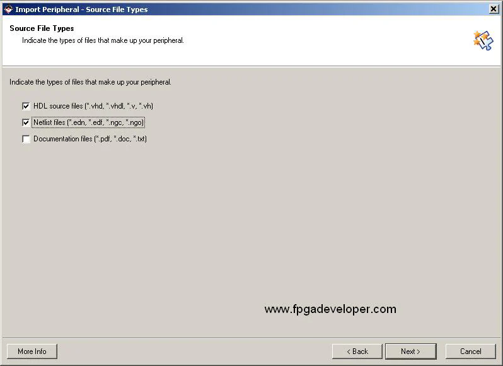Click the instruction text above the checkboxes

(x=90, y=82)
